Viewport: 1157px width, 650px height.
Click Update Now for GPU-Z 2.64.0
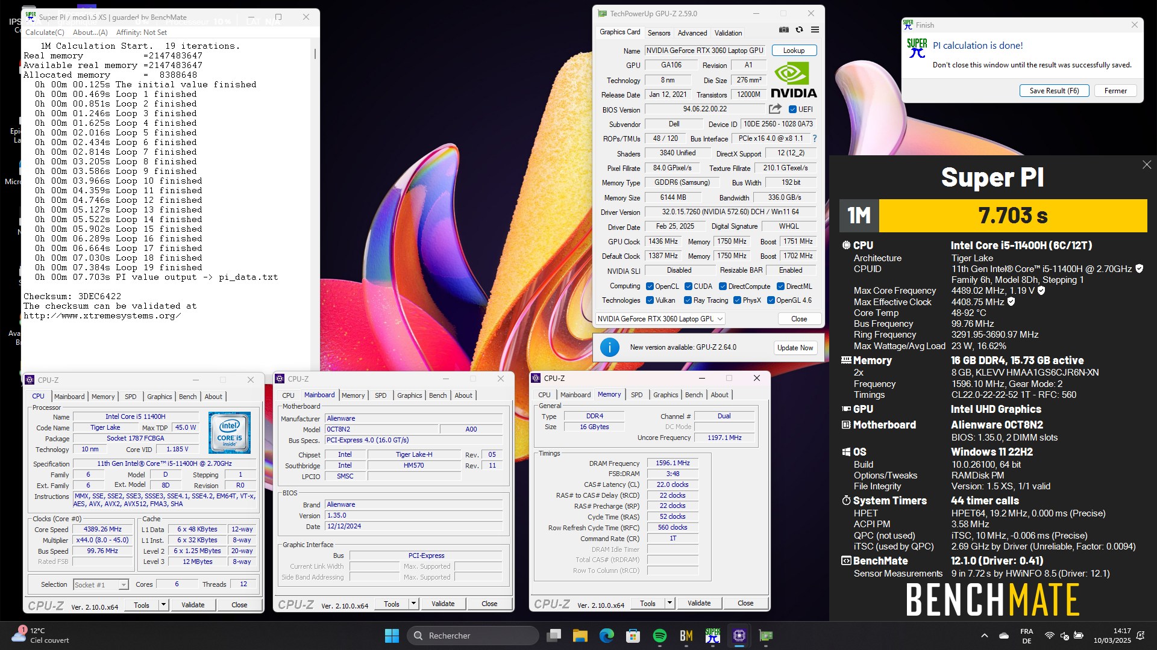[x=795, y=348]
